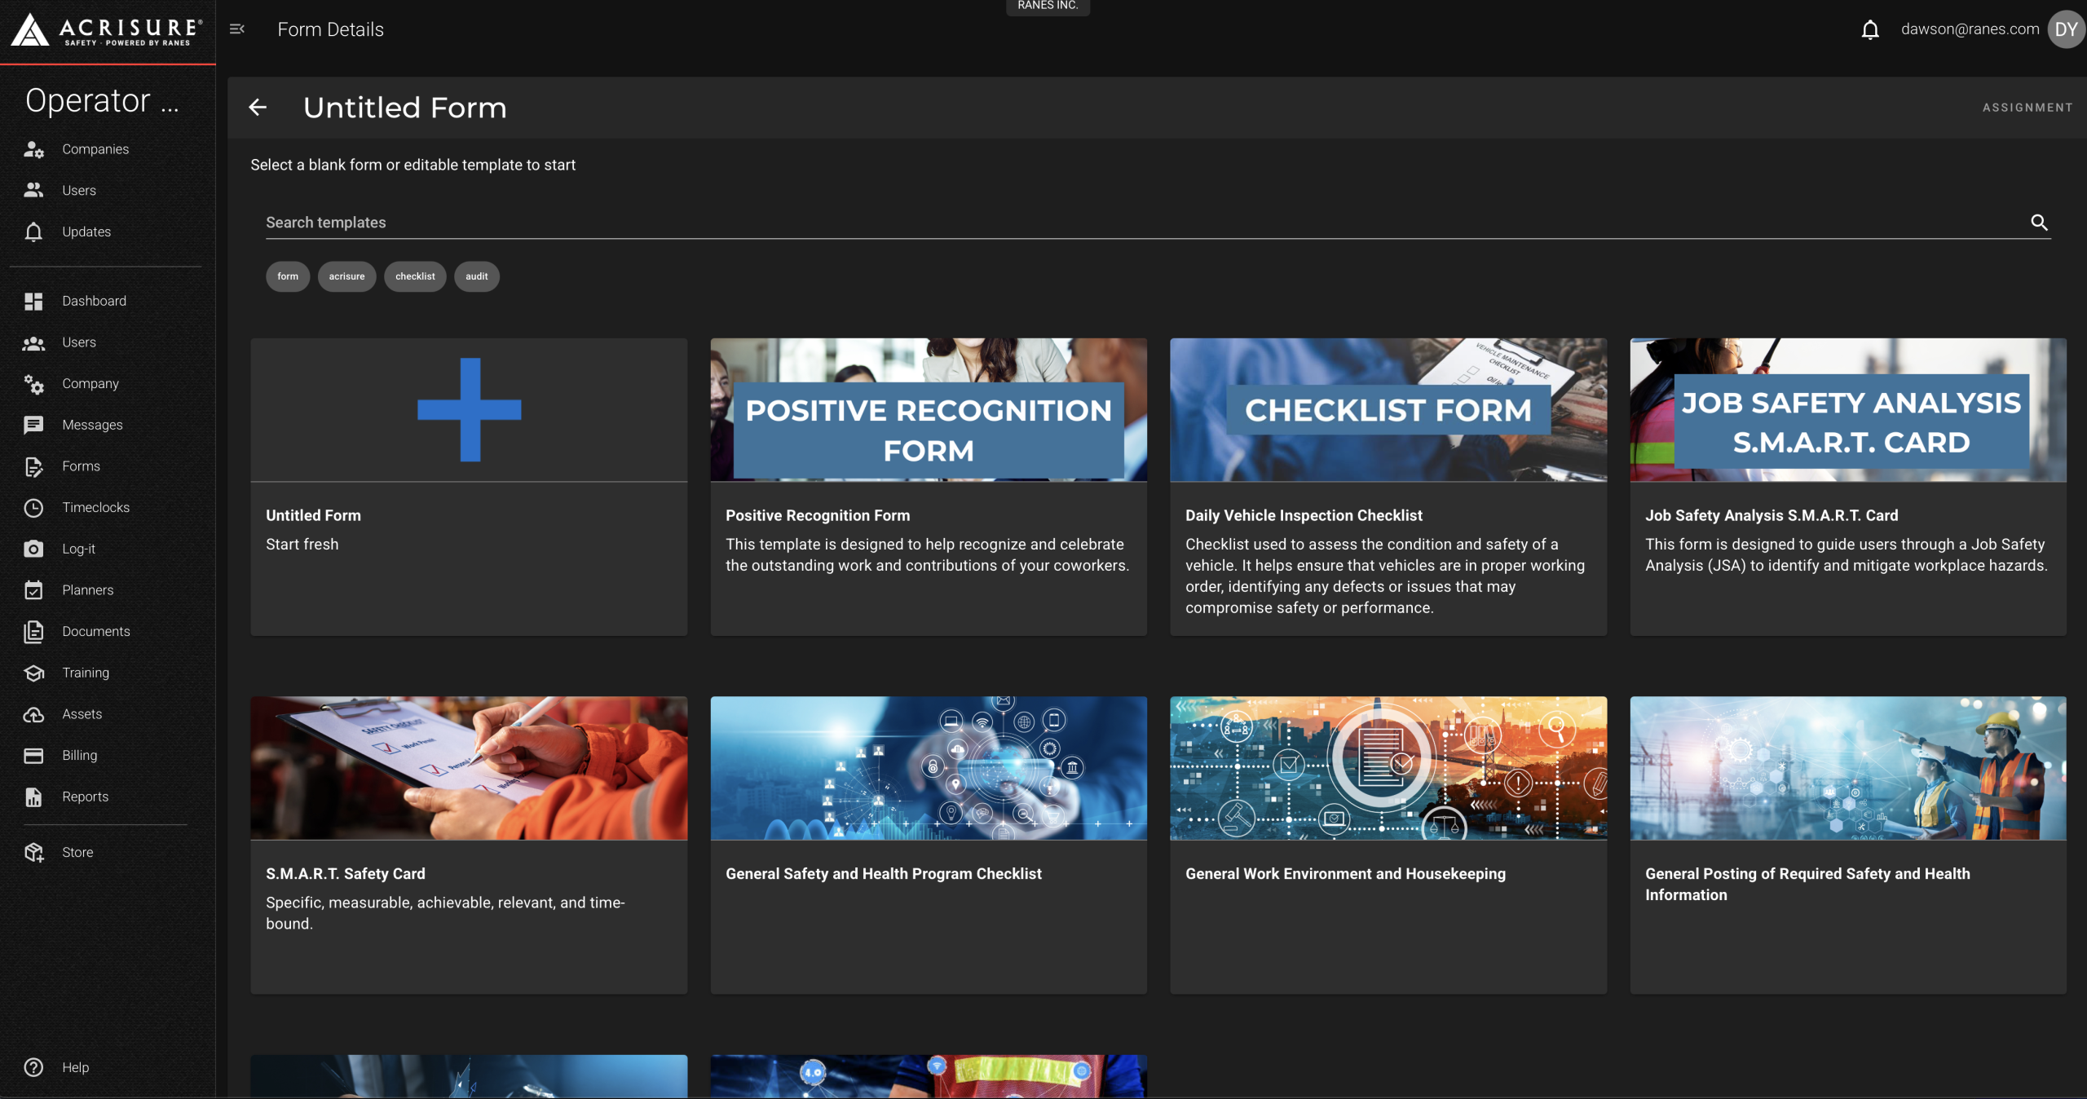Click the Timeclocks clock icon
2087x1099 pixels.
[x=33, y=507]
